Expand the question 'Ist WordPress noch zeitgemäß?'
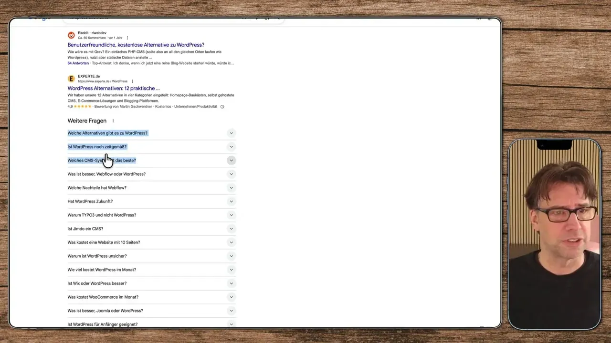This screenshot has height=343, width=611. tap(231, 147)
